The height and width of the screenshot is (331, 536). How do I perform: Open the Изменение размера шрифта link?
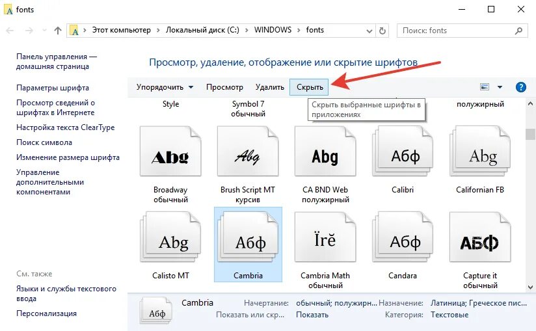point(68,157)
